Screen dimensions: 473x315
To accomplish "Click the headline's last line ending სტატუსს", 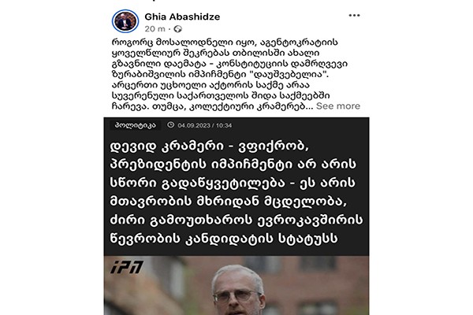I will 224,239.
